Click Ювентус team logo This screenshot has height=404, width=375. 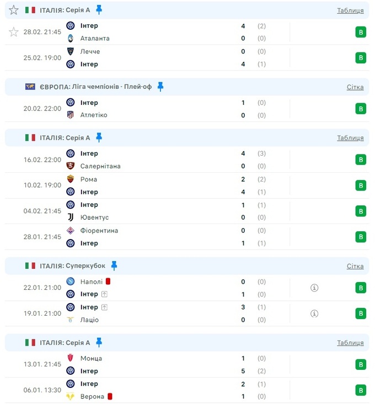point(70,217)
